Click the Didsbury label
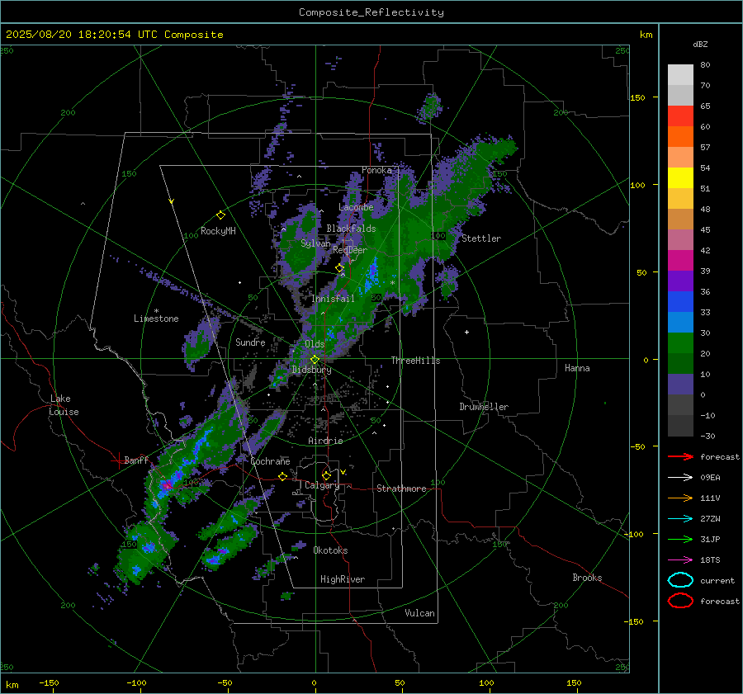 [x=311, y=370]
